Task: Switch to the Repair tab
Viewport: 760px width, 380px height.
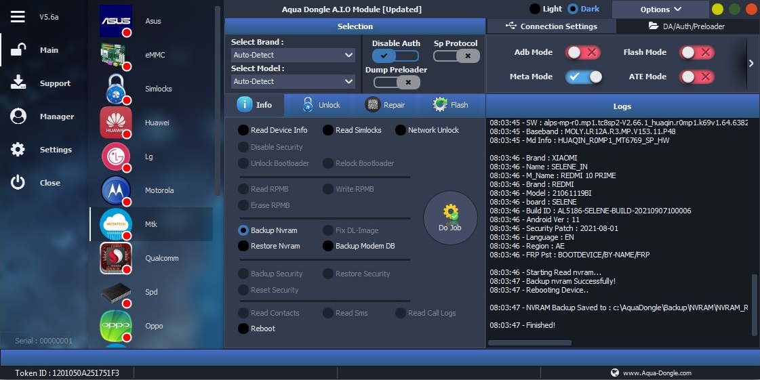Action: (x=385, y=104)
